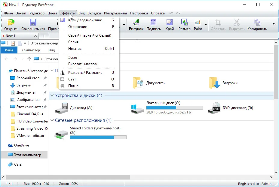
Task: Open the Редактор menu
Action: click(x=37, y=13)
